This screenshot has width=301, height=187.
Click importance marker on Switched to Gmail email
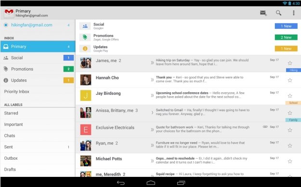152,112
